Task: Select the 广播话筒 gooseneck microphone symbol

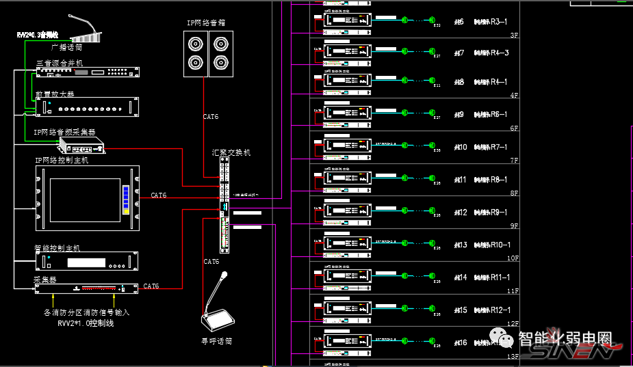Action: [85, 28]
